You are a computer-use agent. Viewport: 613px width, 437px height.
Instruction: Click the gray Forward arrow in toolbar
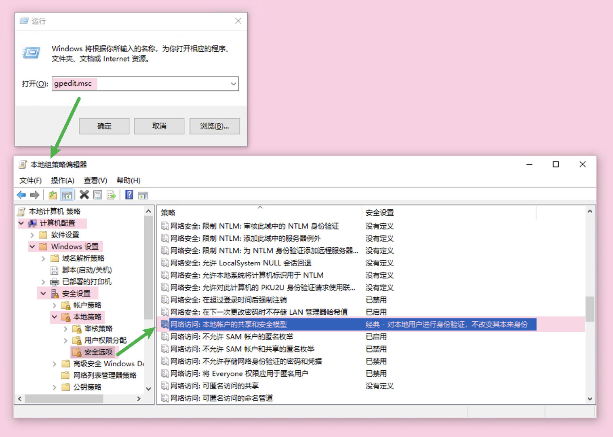click(x=35, y=195)
